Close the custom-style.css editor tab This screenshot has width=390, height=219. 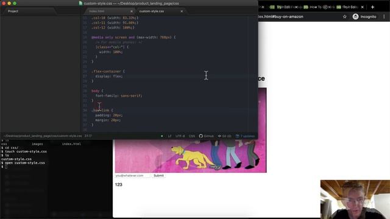182,11
